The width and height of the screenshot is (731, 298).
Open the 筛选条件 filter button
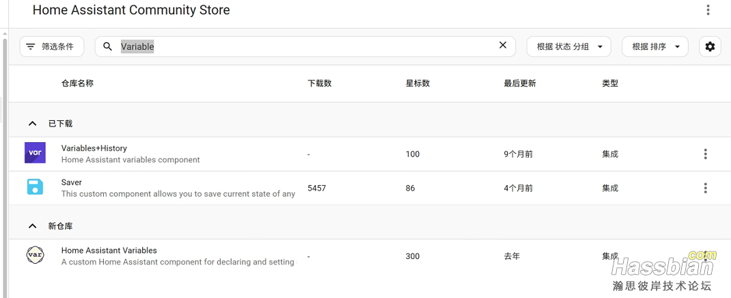[x=52, y=46]
